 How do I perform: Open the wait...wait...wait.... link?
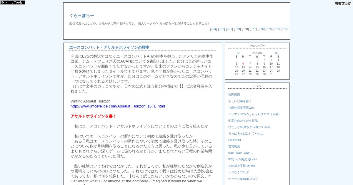point(241,153)
